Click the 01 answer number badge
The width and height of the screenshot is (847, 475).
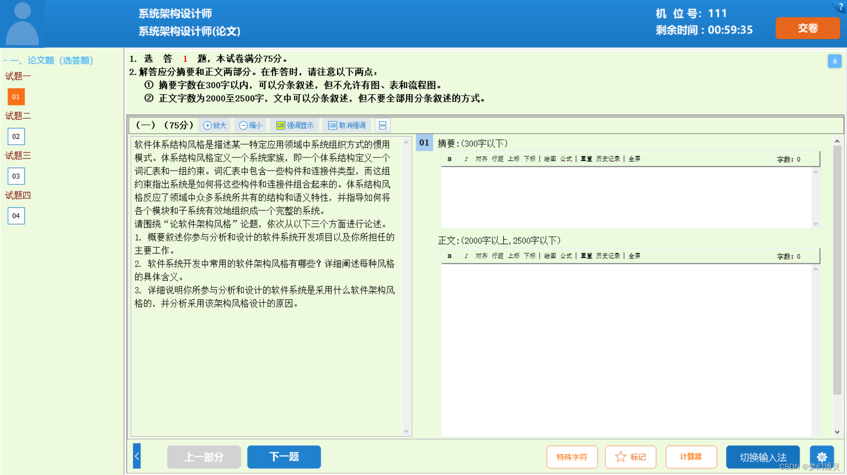pyautogui.click(x=424, y=142)
